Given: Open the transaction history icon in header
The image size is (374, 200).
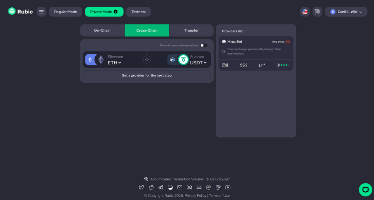Looking at the screenshot, I should click(x=317, y=12).
